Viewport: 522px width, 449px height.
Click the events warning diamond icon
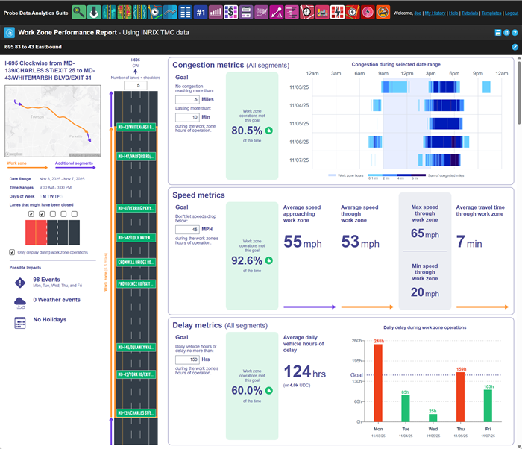[x=20, y=283]
